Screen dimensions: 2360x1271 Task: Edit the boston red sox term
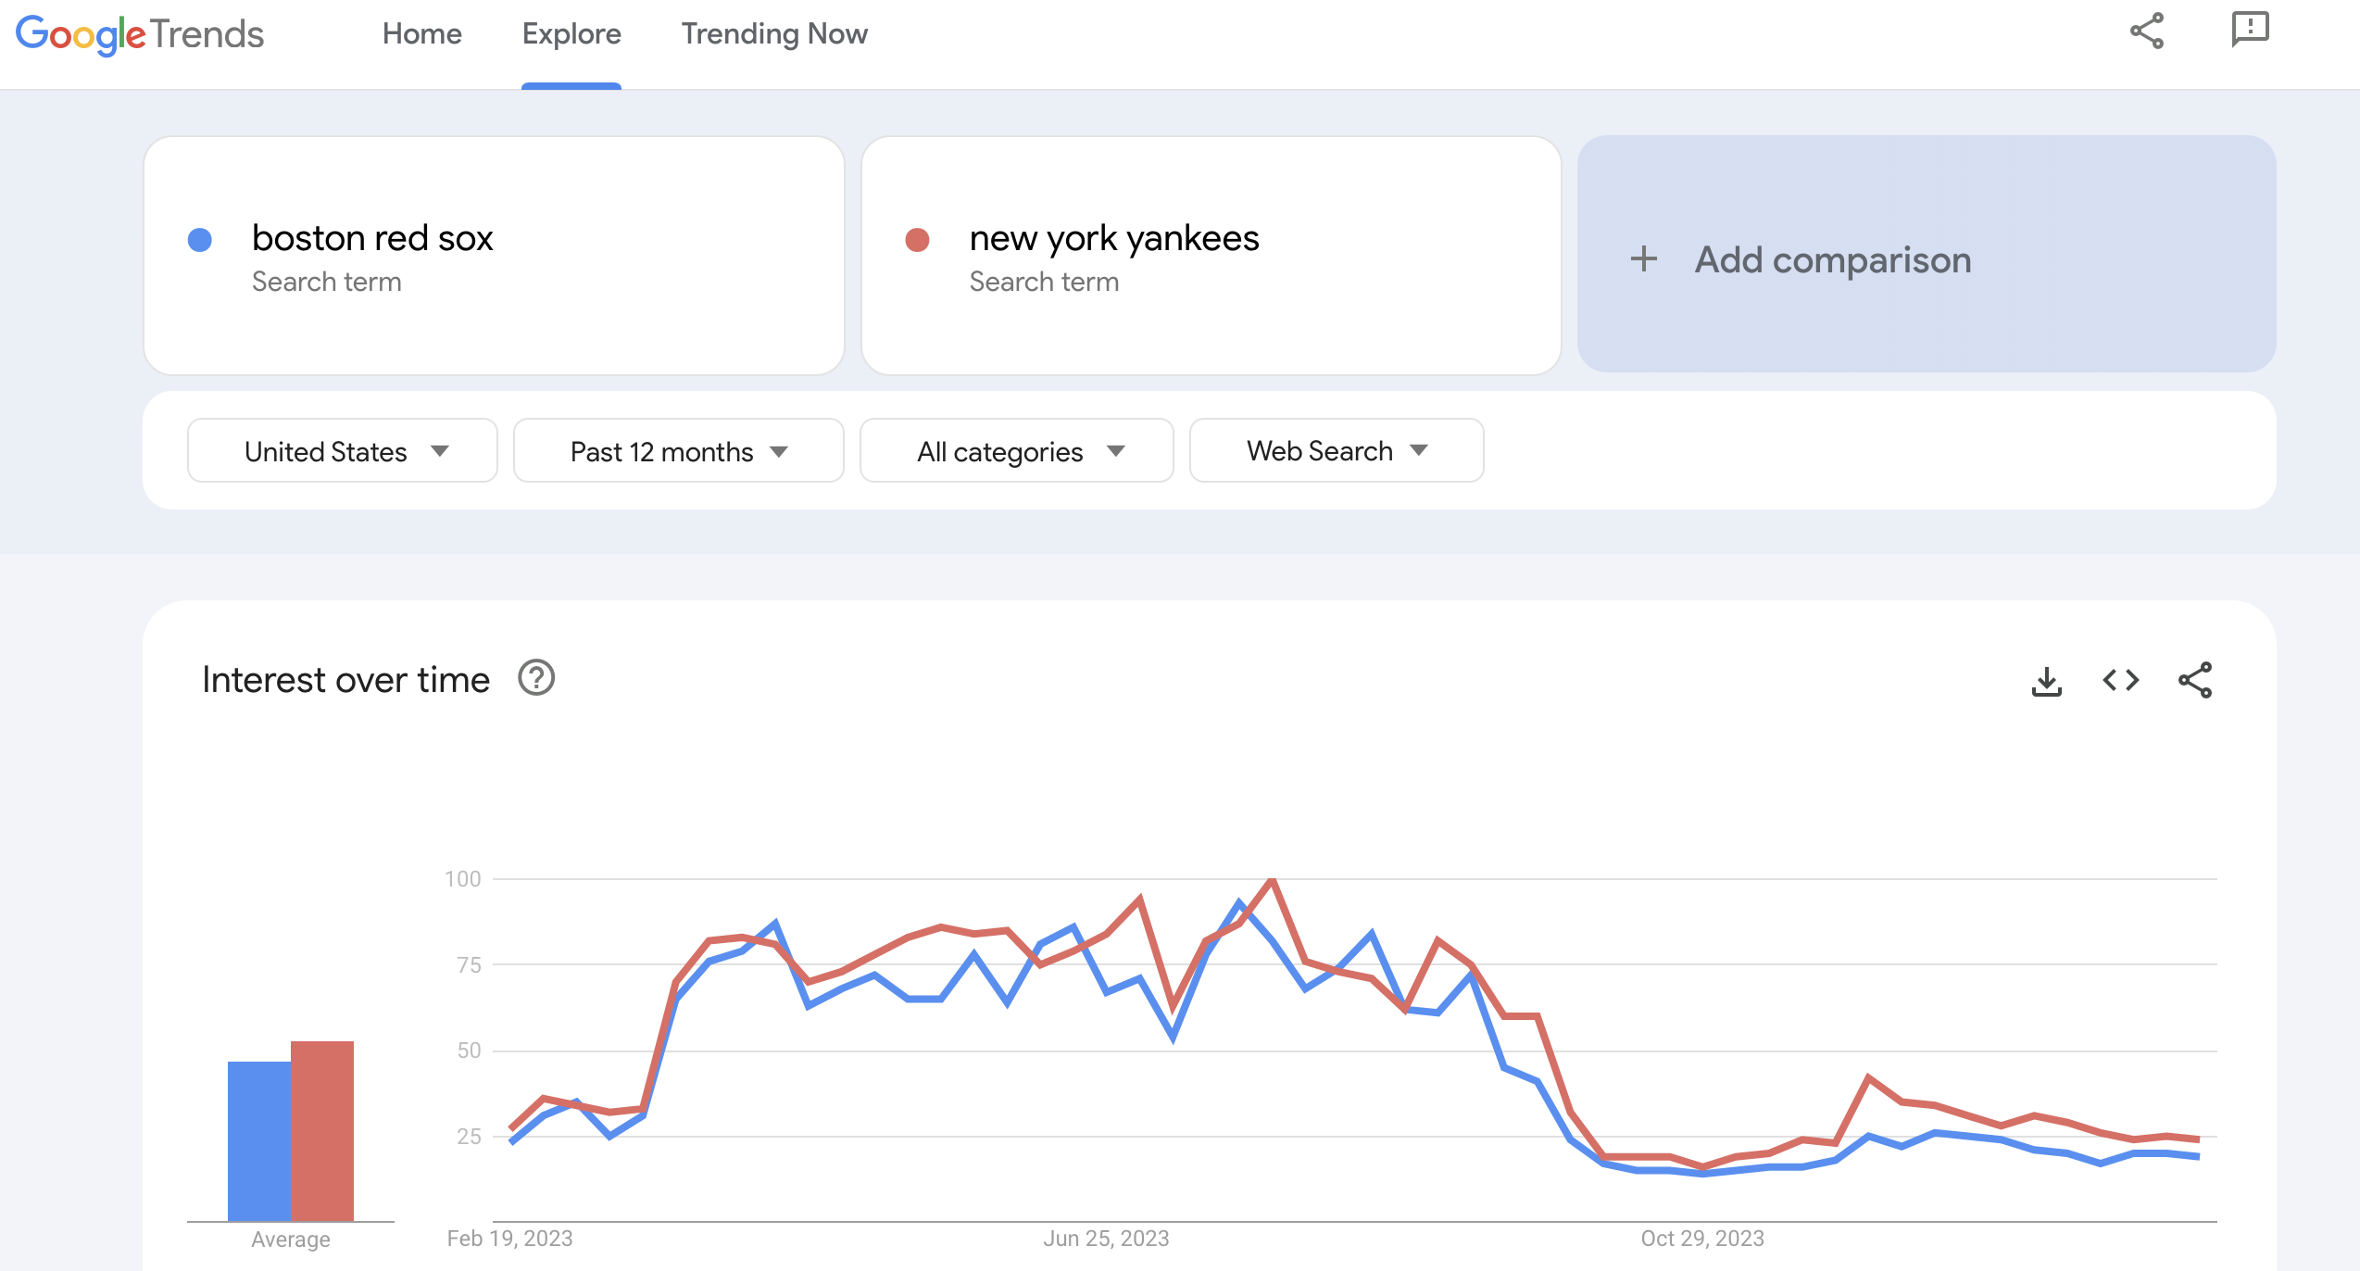372,239
